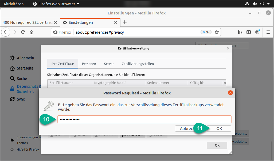Click the power icon in top bar
The width and height of the screenshot is (274, 161).
(262, 4)
